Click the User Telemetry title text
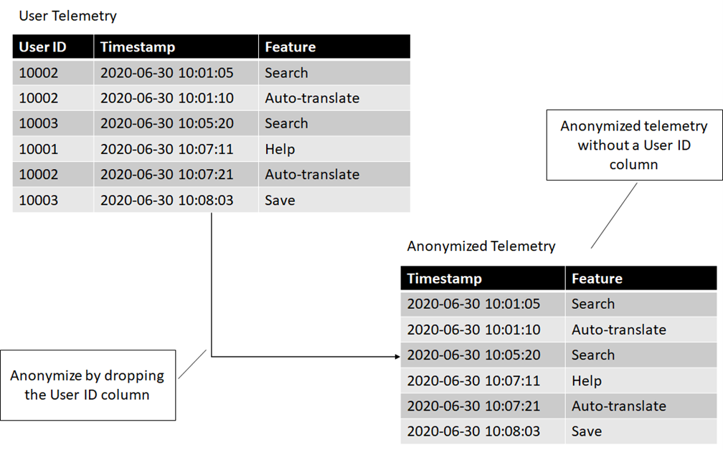 [67, 16]
